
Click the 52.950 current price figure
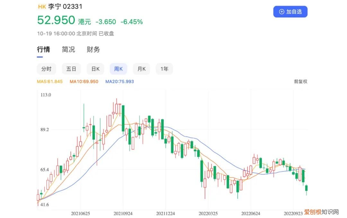(56, 20)
